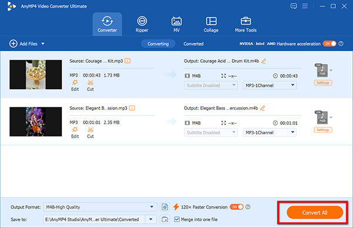Open the MV maker tab
Viewport: 353px width, 228px height.
(176, 24)
